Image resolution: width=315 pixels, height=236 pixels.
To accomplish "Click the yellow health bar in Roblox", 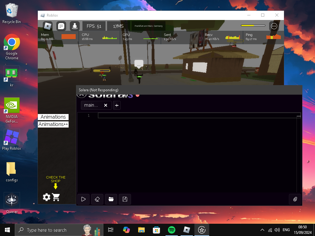I will click(253, 26).
